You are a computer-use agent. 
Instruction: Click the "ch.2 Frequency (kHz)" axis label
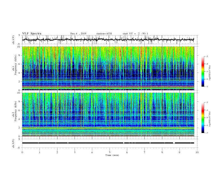coord(15,111)
